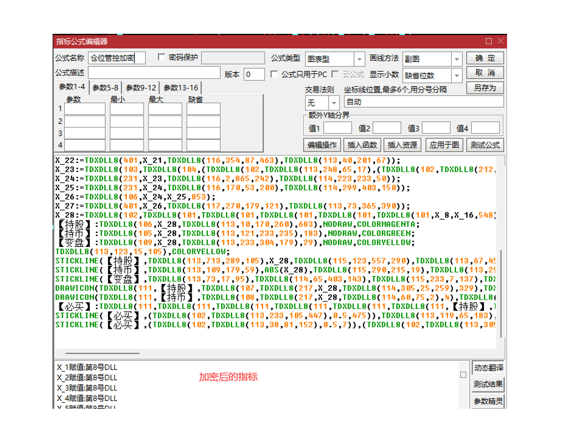The image size is (583, 436).
Task: Close the 指标公式编辑器 dialog window
Action: coord(500,42)
